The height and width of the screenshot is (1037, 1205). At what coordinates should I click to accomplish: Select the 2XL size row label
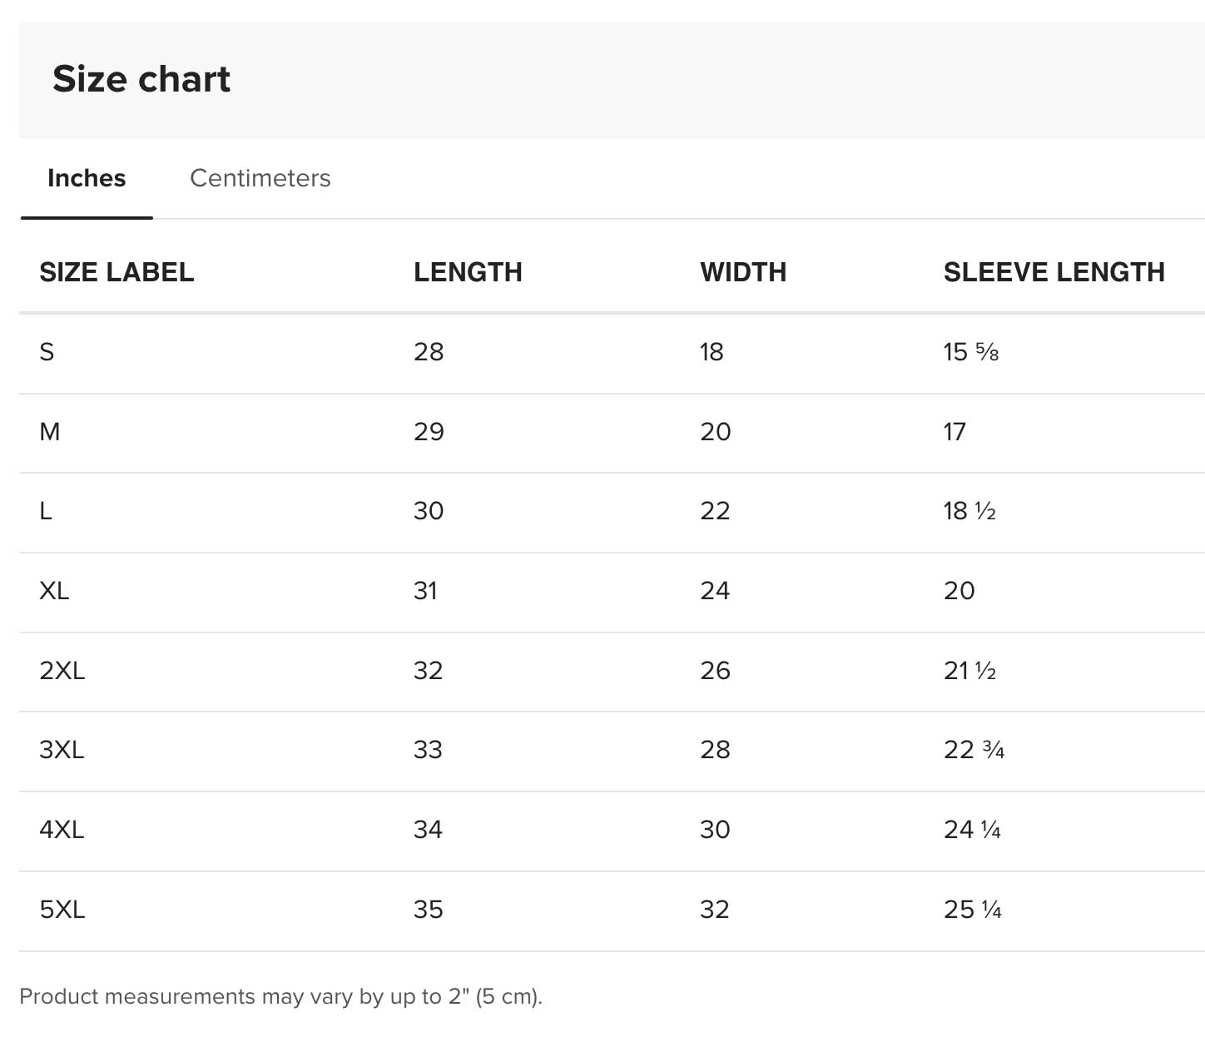(x=62, y=671)
